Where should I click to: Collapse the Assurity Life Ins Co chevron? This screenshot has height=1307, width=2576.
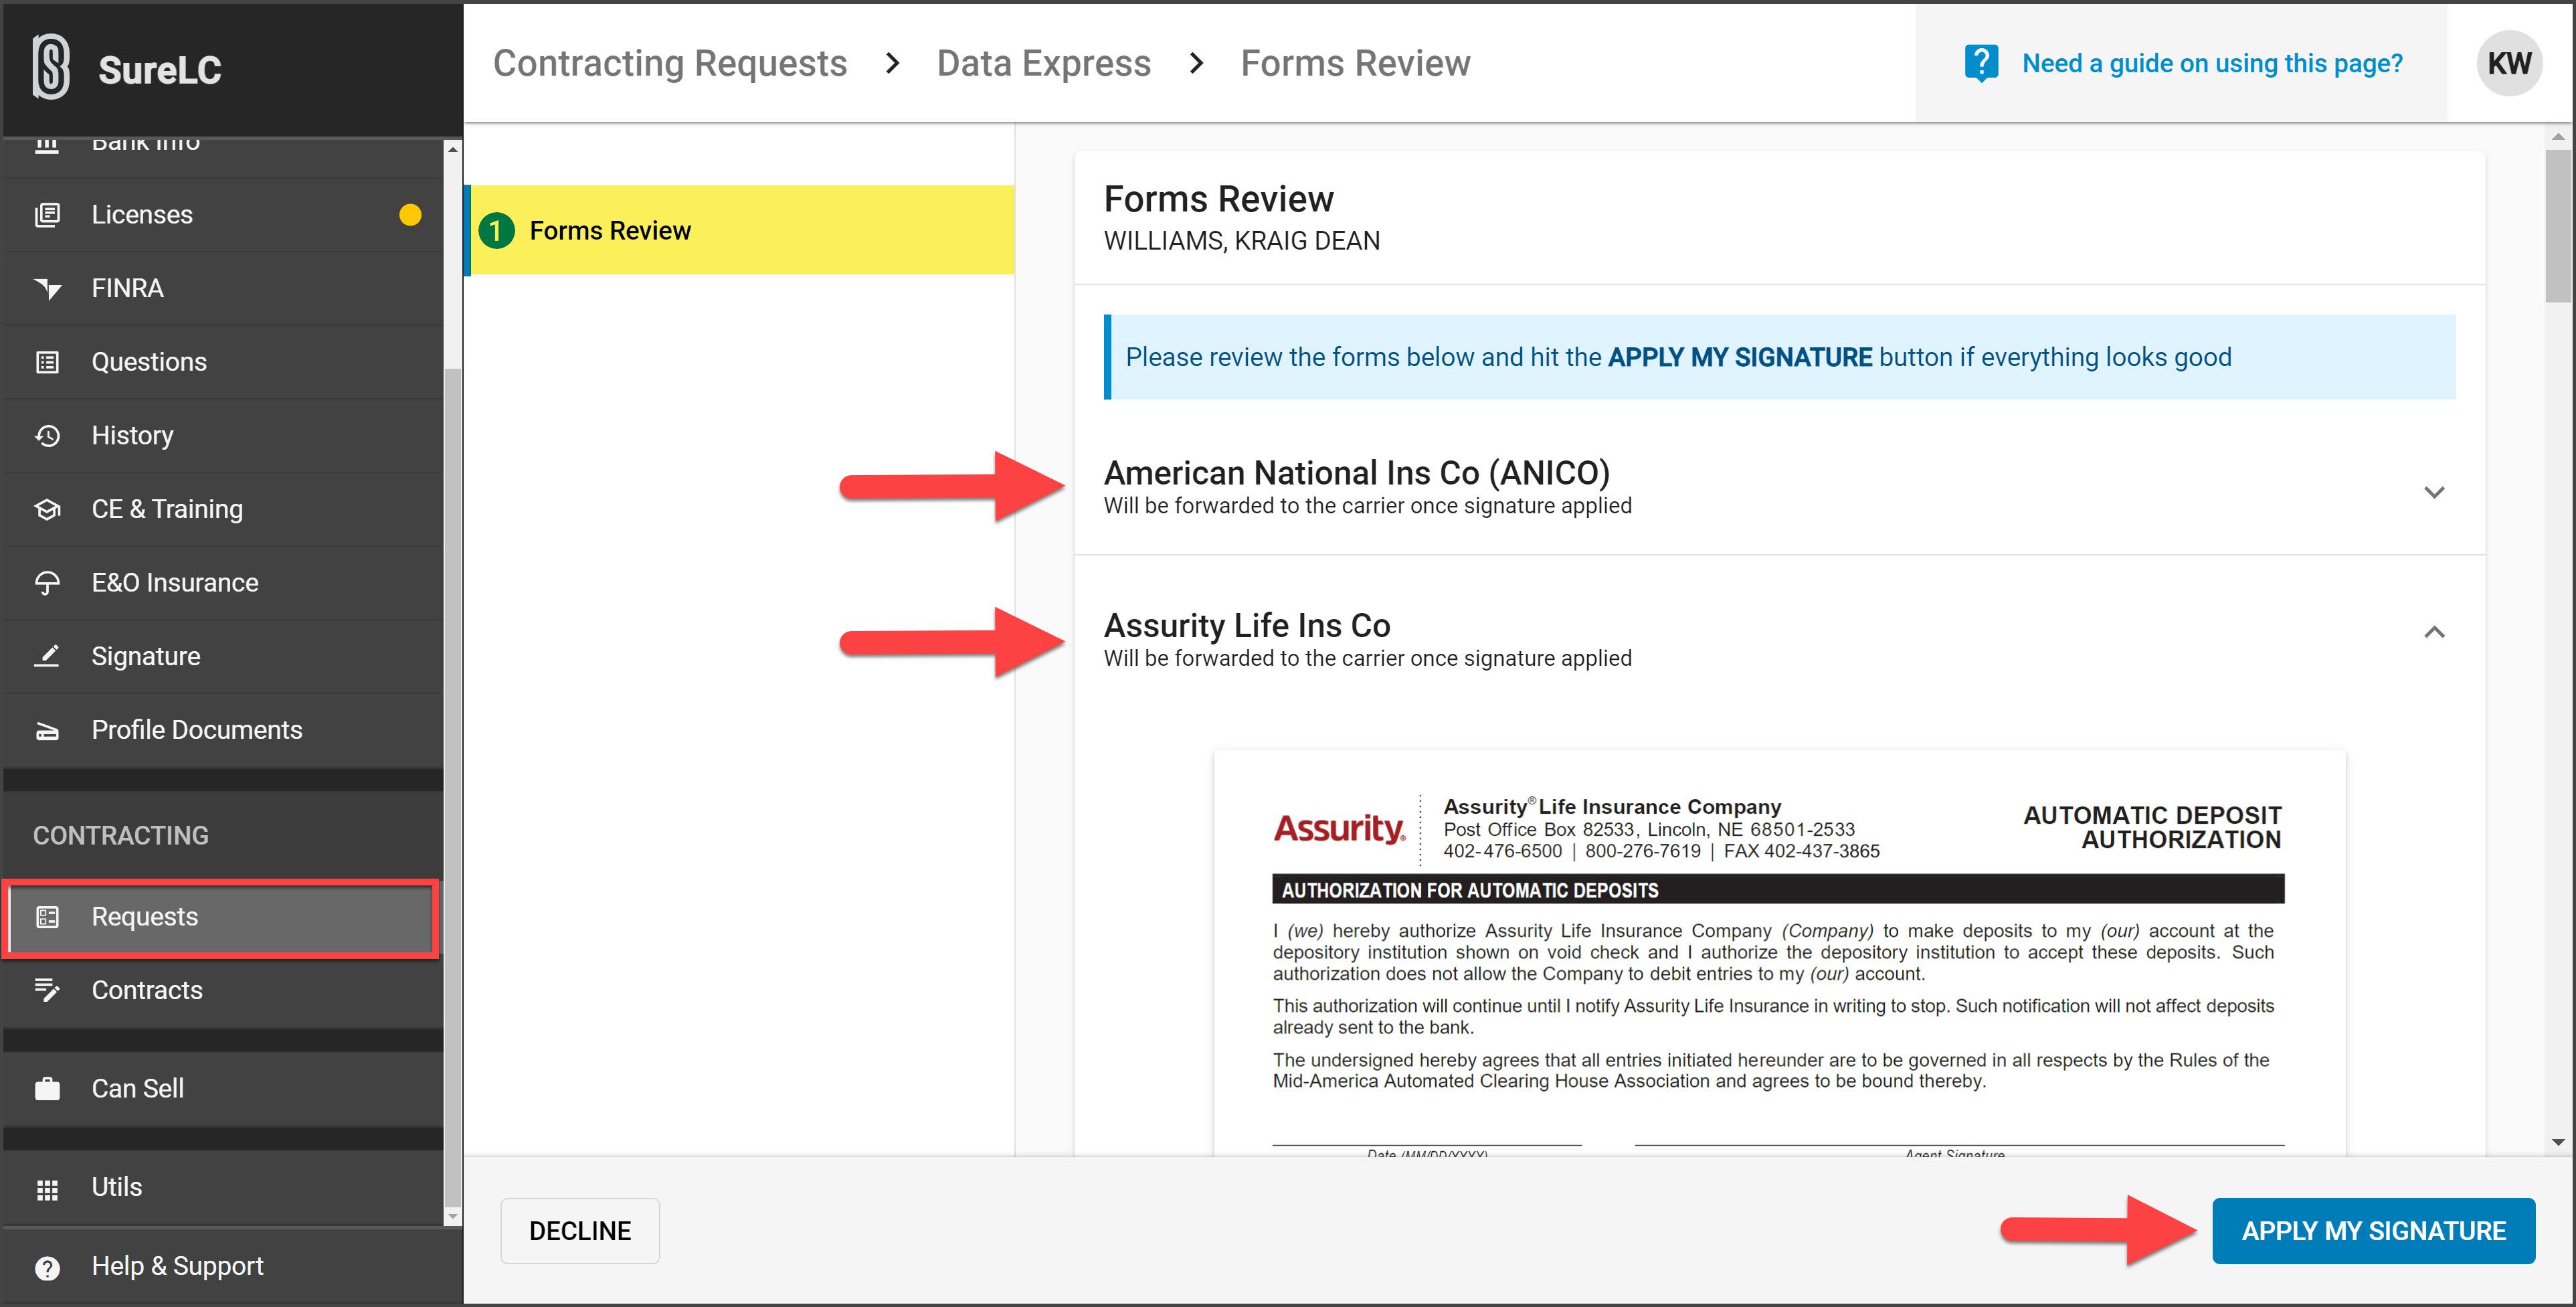pos(2433,632)
